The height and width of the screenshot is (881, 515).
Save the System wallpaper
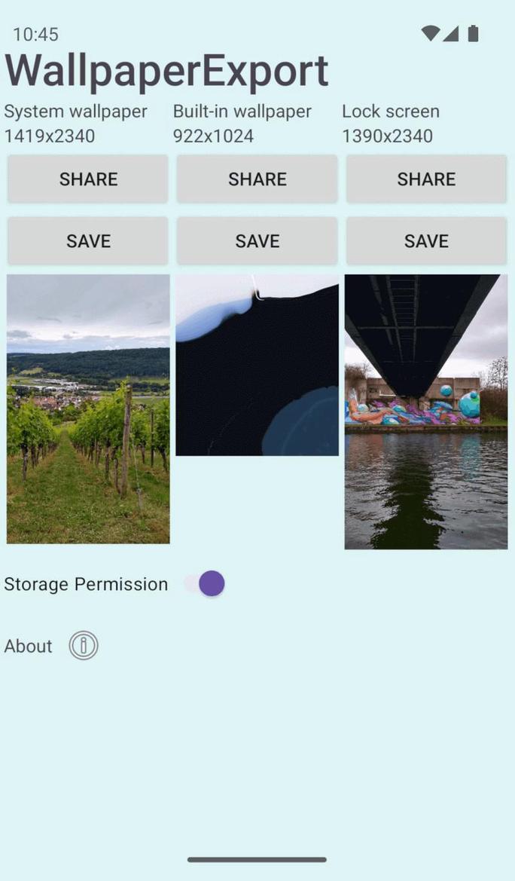point(87,240)
